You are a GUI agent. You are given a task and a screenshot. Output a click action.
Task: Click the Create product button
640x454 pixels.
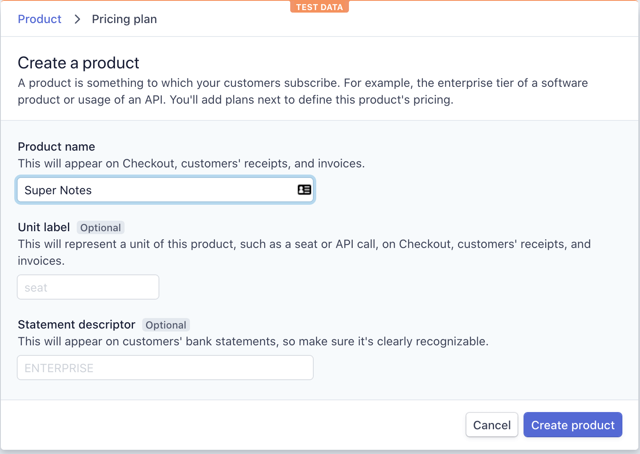pos(573,425)
